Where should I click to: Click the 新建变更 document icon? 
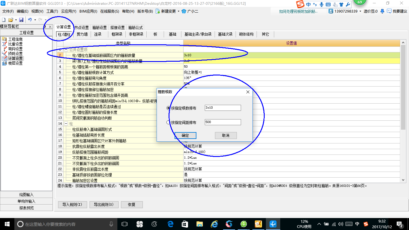point(158,11)
